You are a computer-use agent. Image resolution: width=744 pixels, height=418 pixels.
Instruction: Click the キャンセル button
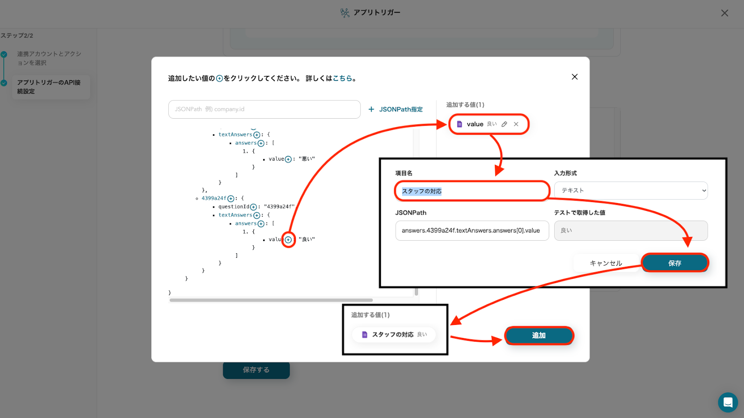pos(606,263)
